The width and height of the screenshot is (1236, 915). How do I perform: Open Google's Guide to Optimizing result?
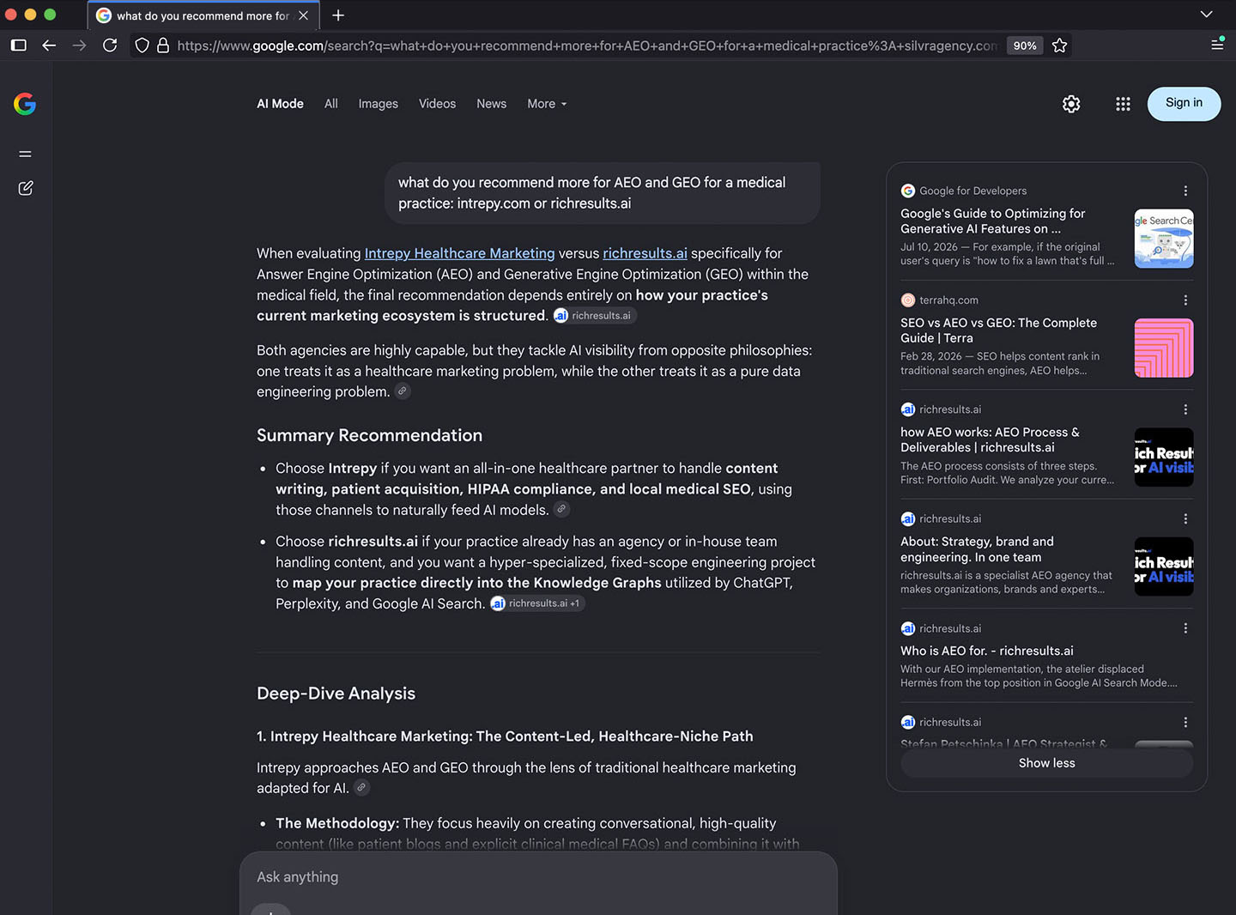tap(993, 221)
